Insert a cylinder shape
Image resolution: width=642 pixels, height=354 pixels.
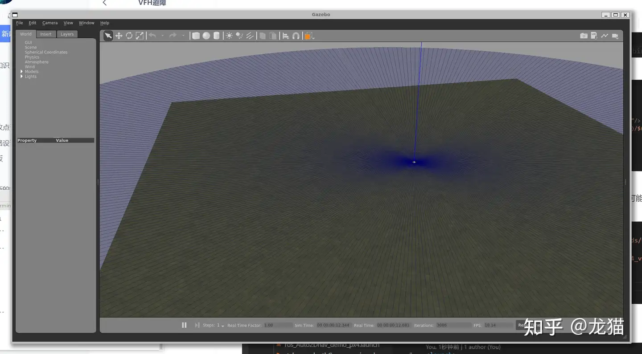click(217, 36)
